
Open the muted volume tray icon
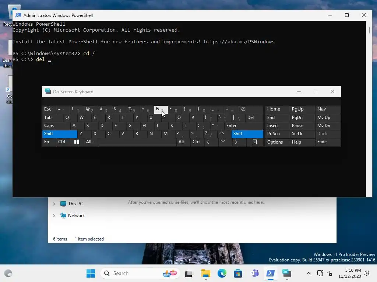(x=330, y=273)
